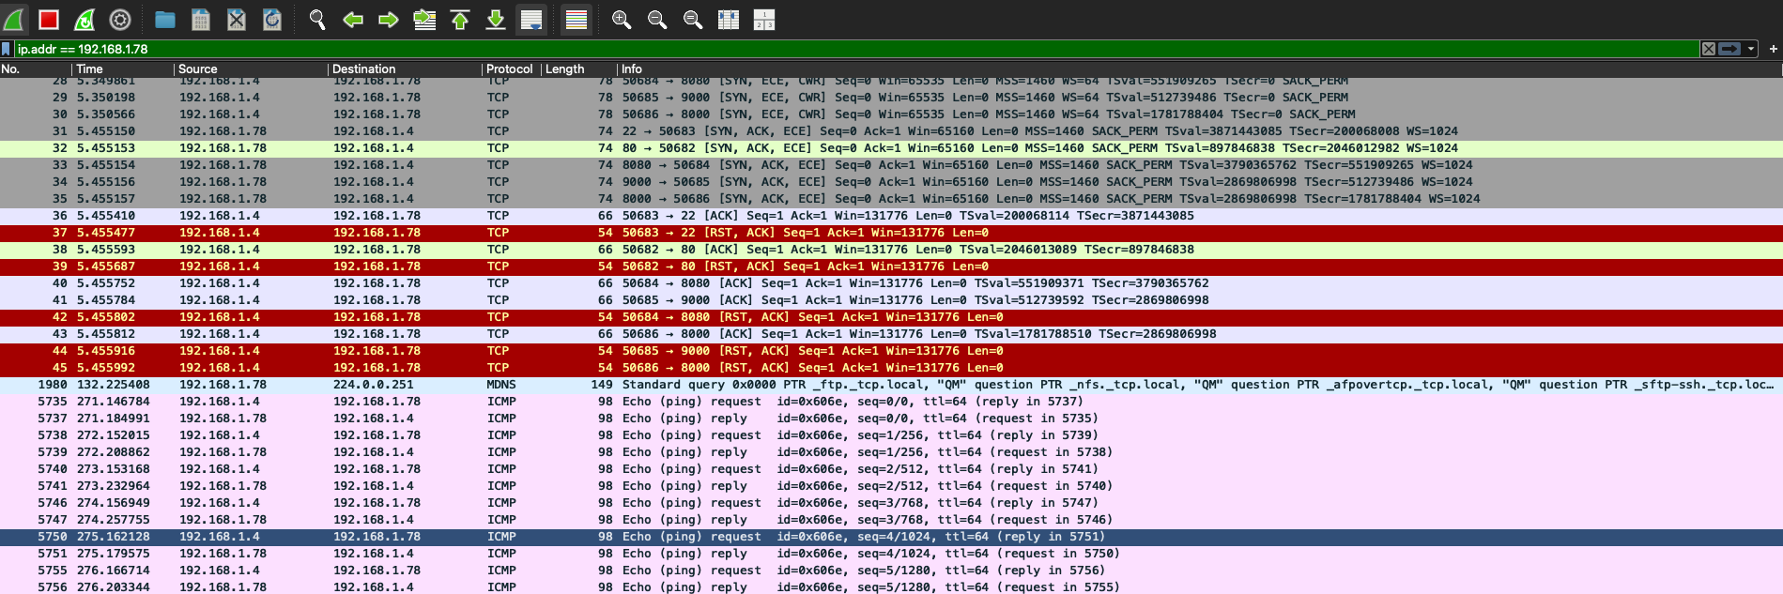Screen dimensions: 1783x594
Task: Zoom out packet list text
Action: coord(657,20)
